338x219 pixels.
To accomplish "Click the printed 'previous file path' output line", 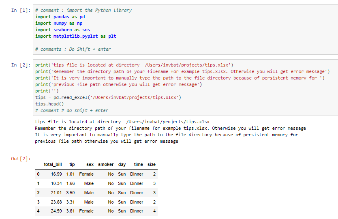I will click(x=107, y=141).
